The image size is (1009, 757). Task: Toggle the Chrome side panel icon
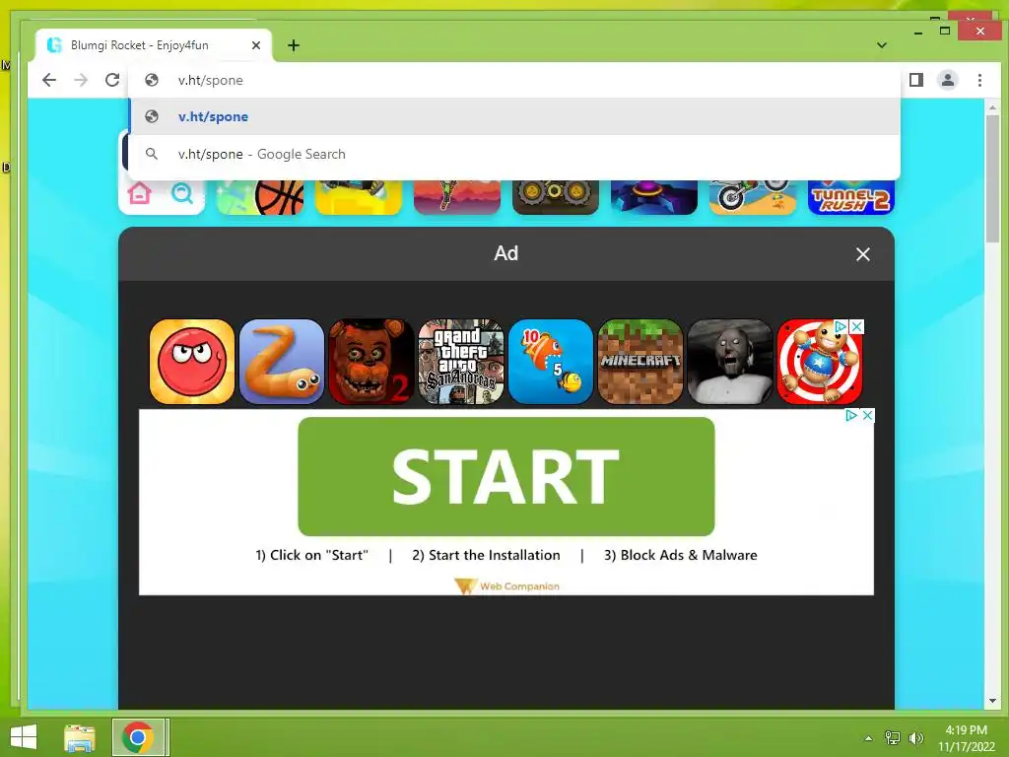pyautogui.click(x=916, y=80)
